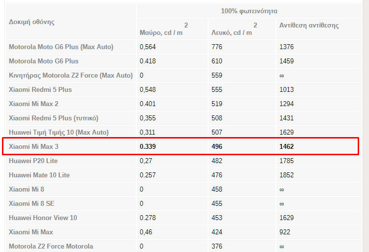Select 'Κινητήρας Motorola Z2 Force (Max Auto)' row name
The height and width of the screenshot is (252, 369).
(70, 75)
